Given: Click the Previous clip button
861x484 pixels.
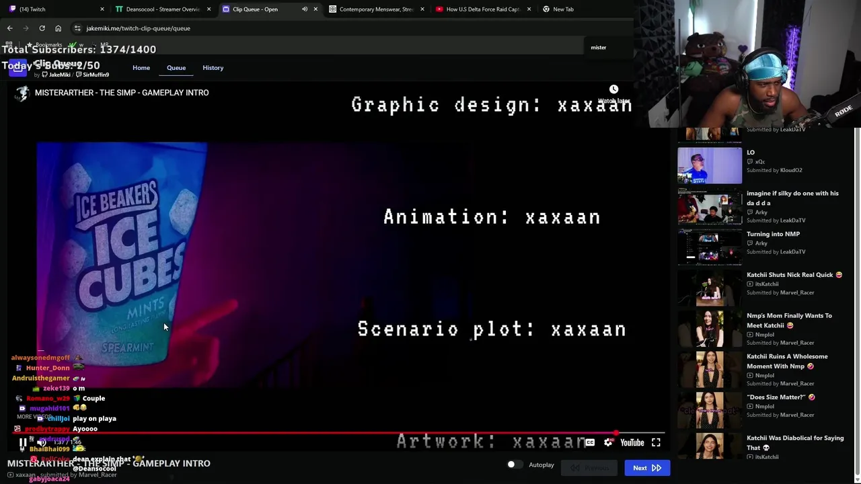Looking at the screenshot, I should [x=591, y=468].
